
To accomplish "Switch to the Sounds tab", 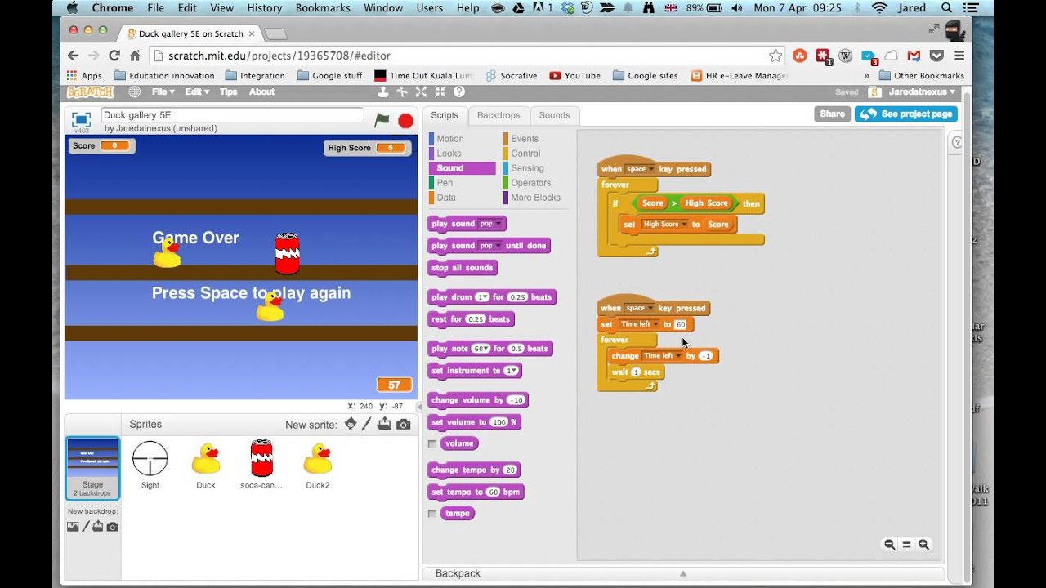I will [x=554, y=115].
